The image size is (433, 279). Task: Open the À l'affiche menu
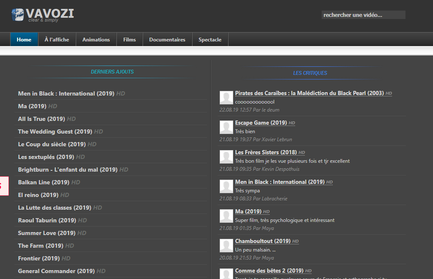(x=57, y=39)
